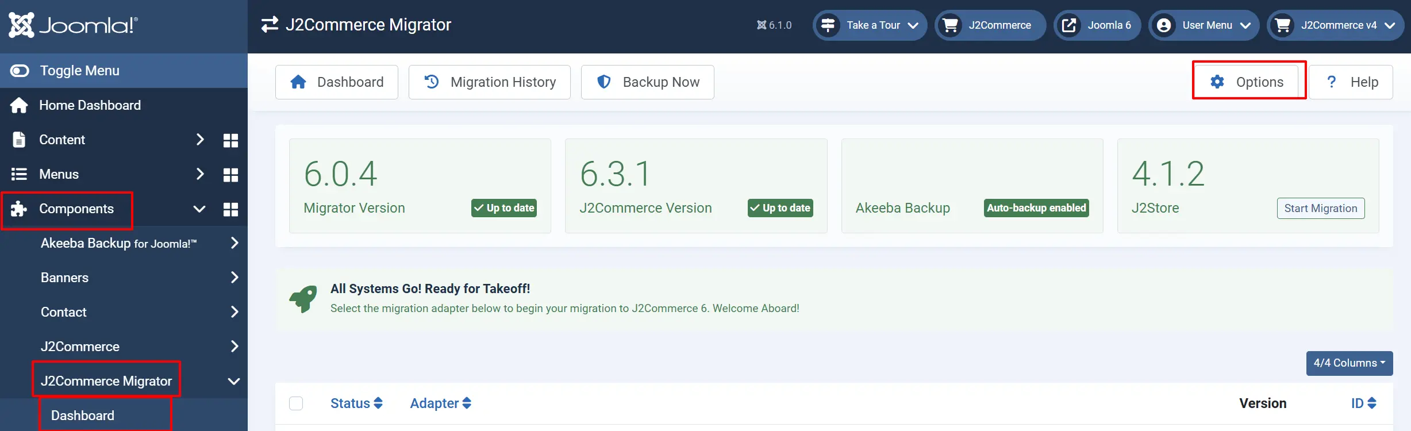Open Akeeba Backup for Joomla menu item
The image size is (1411, 431).
click(118, 243)
